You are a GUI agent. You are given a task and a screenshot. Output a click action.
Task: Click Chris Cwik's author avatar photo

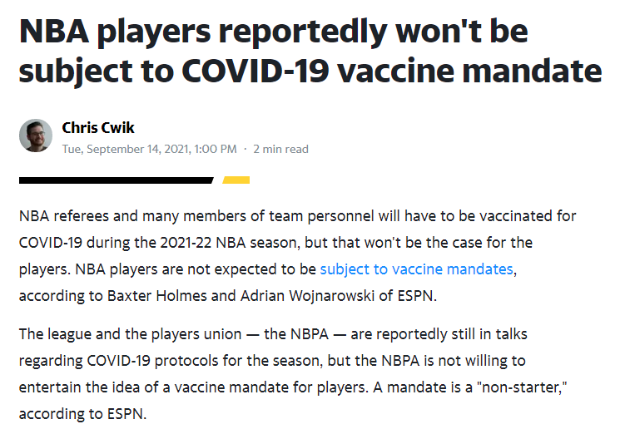coord(36,136)
